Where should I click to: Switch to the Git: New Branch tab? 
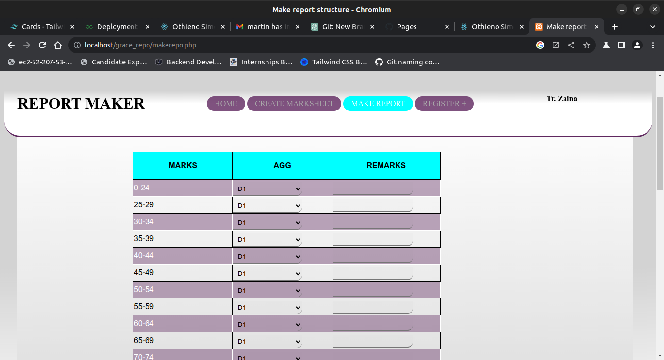(342, 27)
